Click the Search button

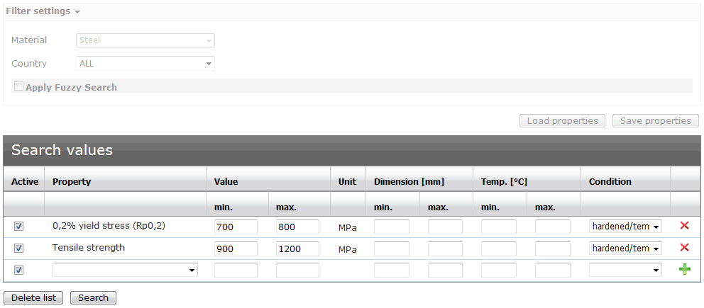[93, 298]
